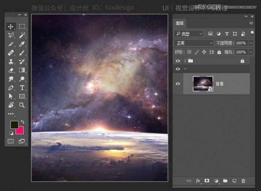Select the Pen tool
The image size is (261, 191).
coord(11,88)
